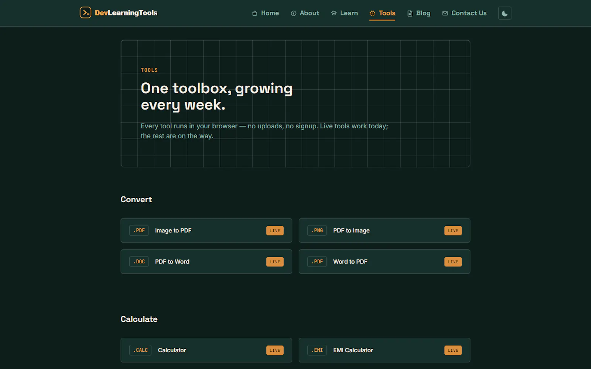This screenshot has width=591, height=369.
Task: Click the Convert section heading
Action: (136, 199)
